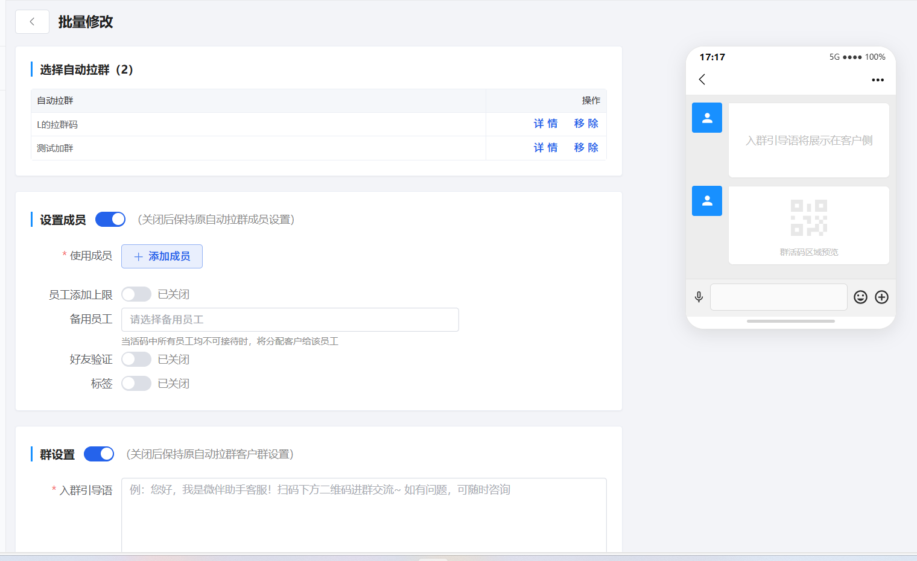Click the QR code placeholder in preview
Screen dimensions: 917x561
[x=808, y=218]
